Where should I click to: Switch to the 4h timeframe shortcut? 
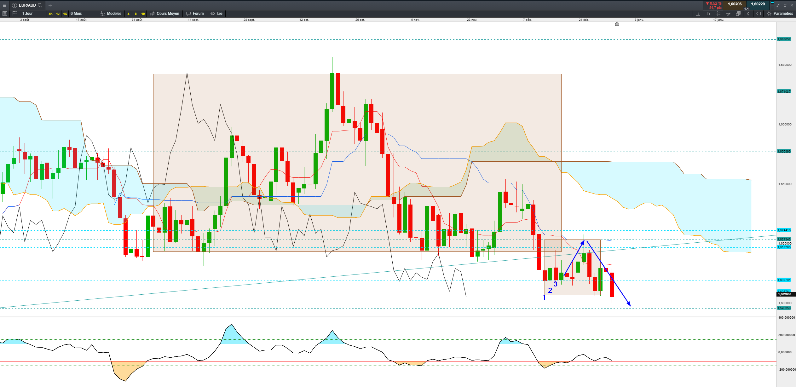pyautogui.click(x=50, y=14)
